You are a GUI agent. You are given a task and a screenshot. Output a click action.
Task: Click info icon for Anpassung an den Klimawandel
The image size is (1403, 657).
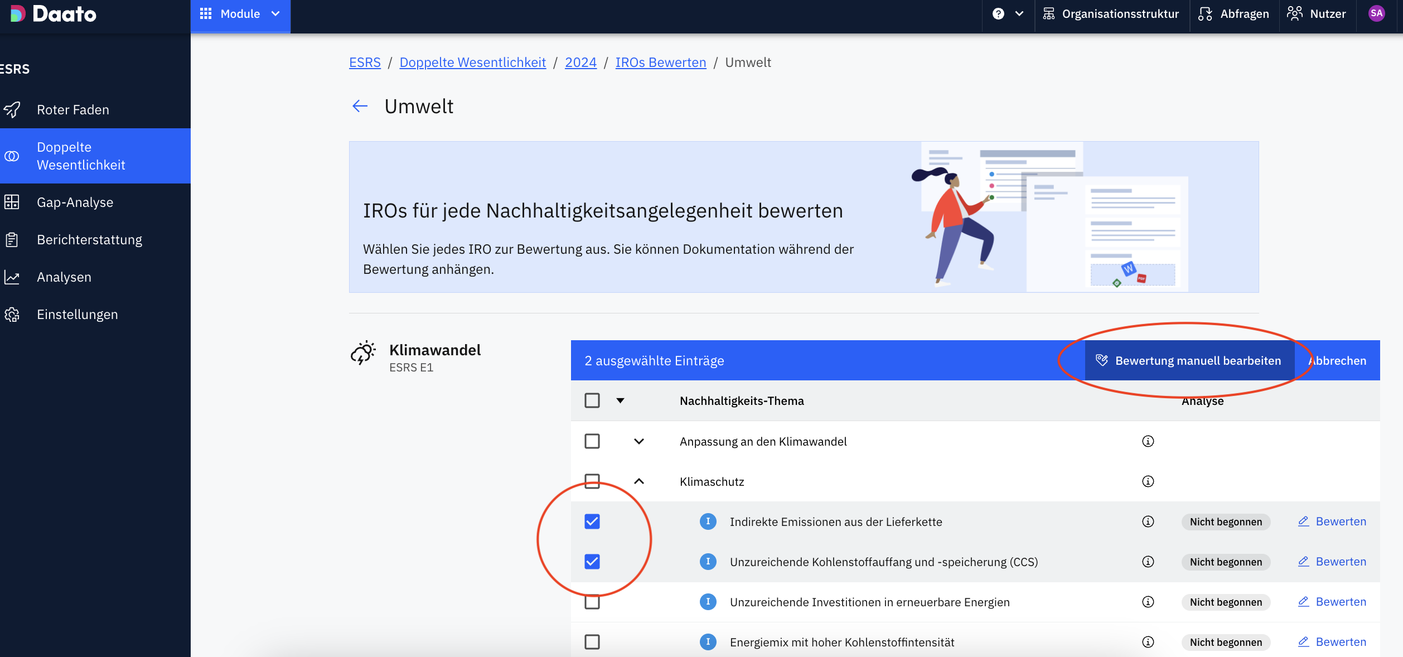[x=1148, y=441]
